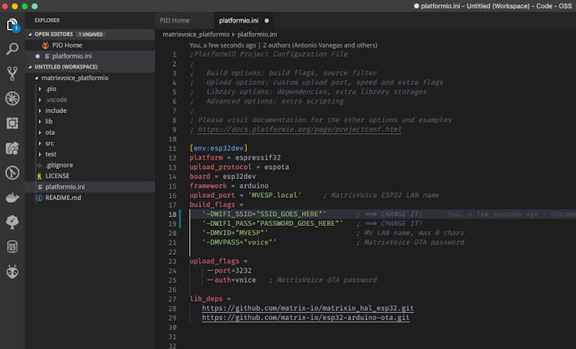Open the database cylinder icon in activity bar

tap(12, 247)
